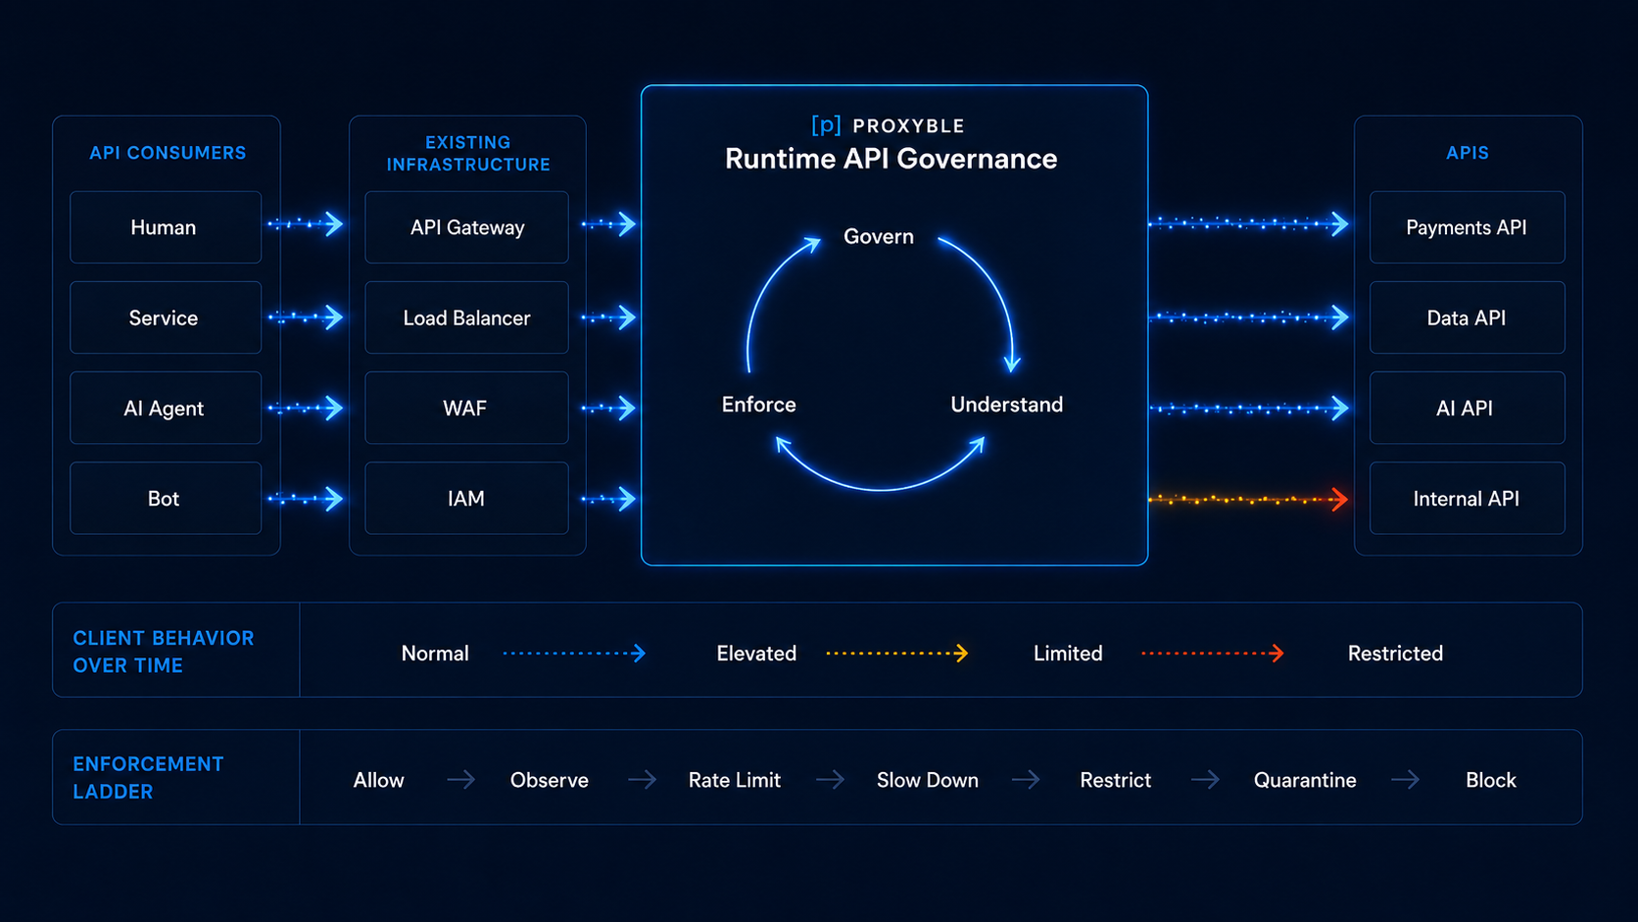
Task: Click the arrow between Allow and Observe
Action: pos(460,779)
